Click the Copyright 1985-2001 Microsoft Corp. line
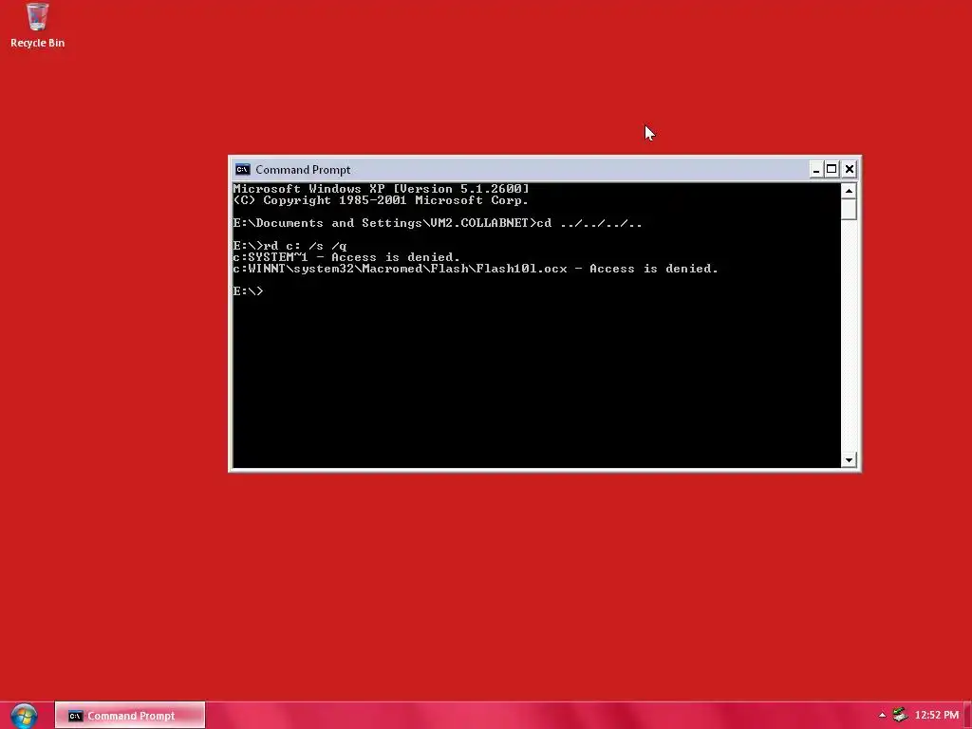The height and width of the screenshot is (729, 972). click(x=381, y=200)
